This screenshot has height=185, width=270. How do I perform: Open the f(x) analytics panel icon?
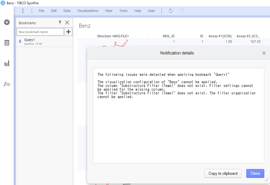coord(7,84)
